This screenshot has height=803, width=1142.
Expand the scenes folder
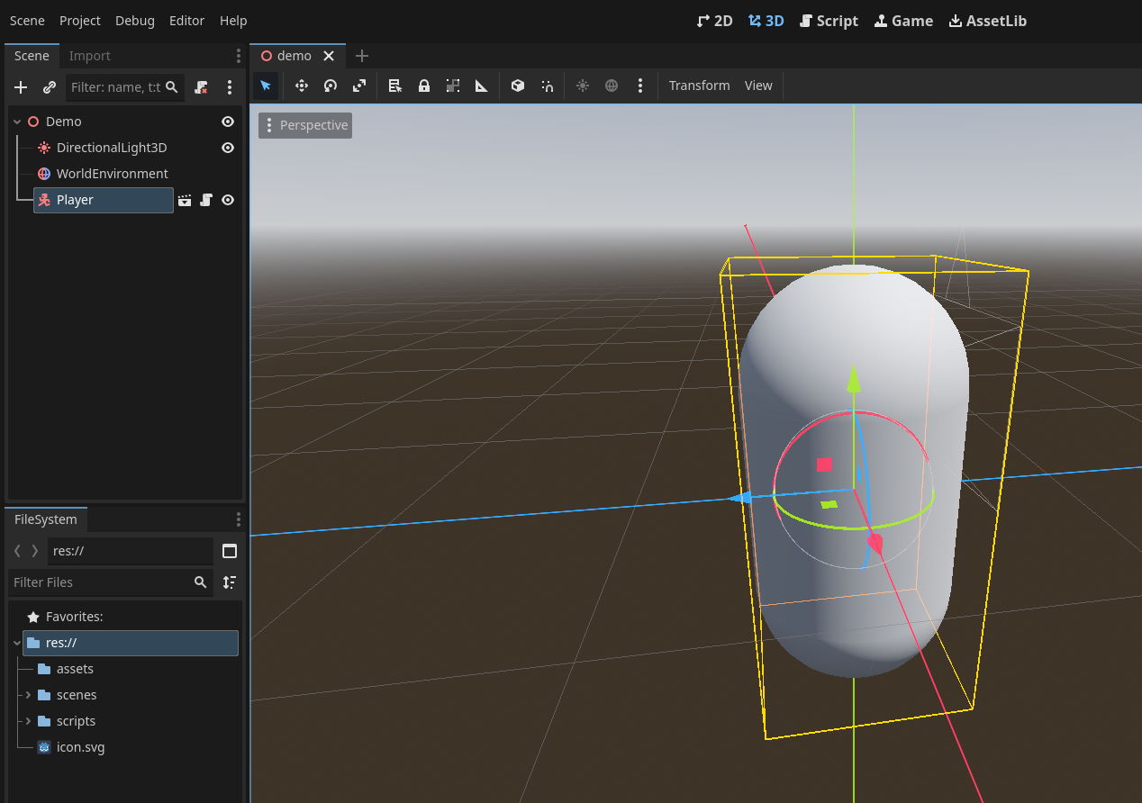point(28,695)
